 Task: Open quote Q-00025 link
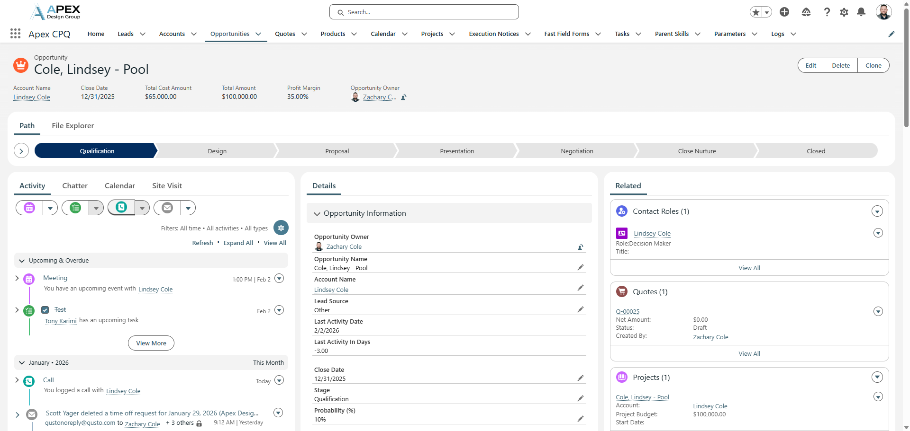coord(628,311)
